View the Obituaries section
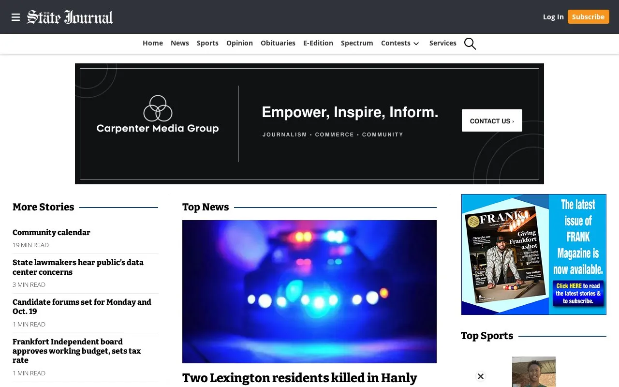This screenshot has width=619, height=387. click(x=278, y=43)
